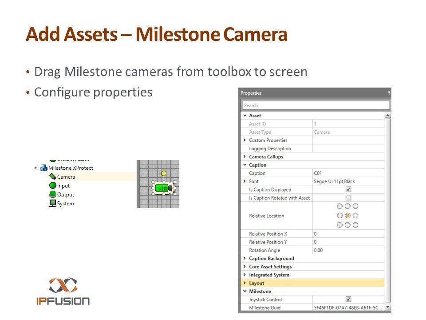Expand Camera Callups section

tap(245, 156)
